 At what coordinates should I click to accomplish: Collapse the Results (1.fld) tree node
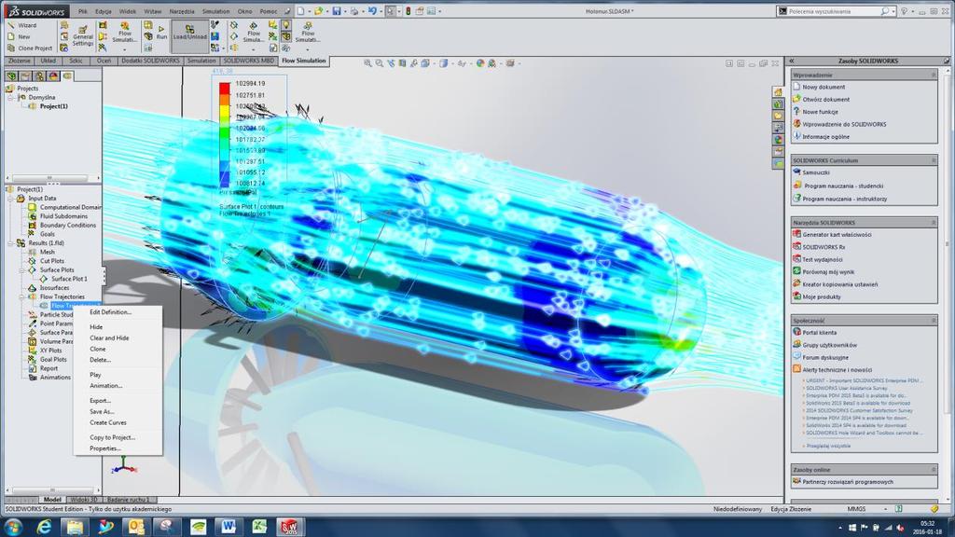[x=10, y=243]
